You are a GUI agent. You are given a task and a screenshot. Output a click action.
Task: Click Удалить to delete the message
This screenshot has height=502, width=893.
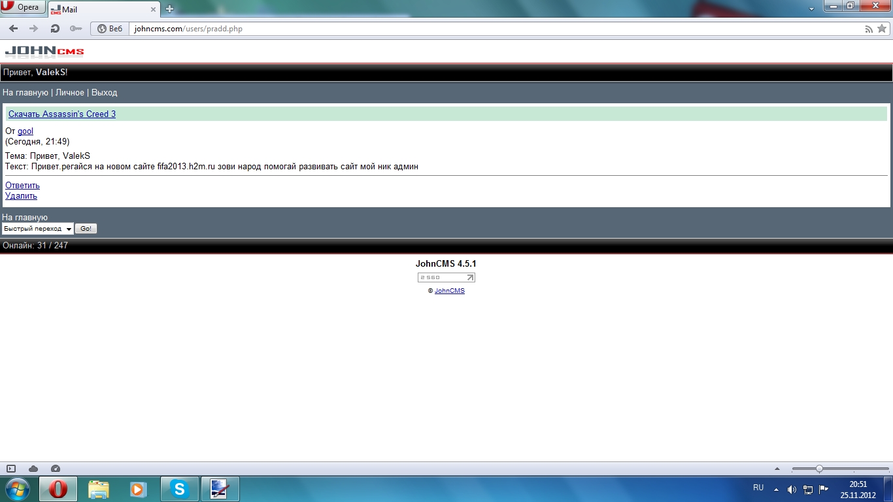tap(21, 196)
